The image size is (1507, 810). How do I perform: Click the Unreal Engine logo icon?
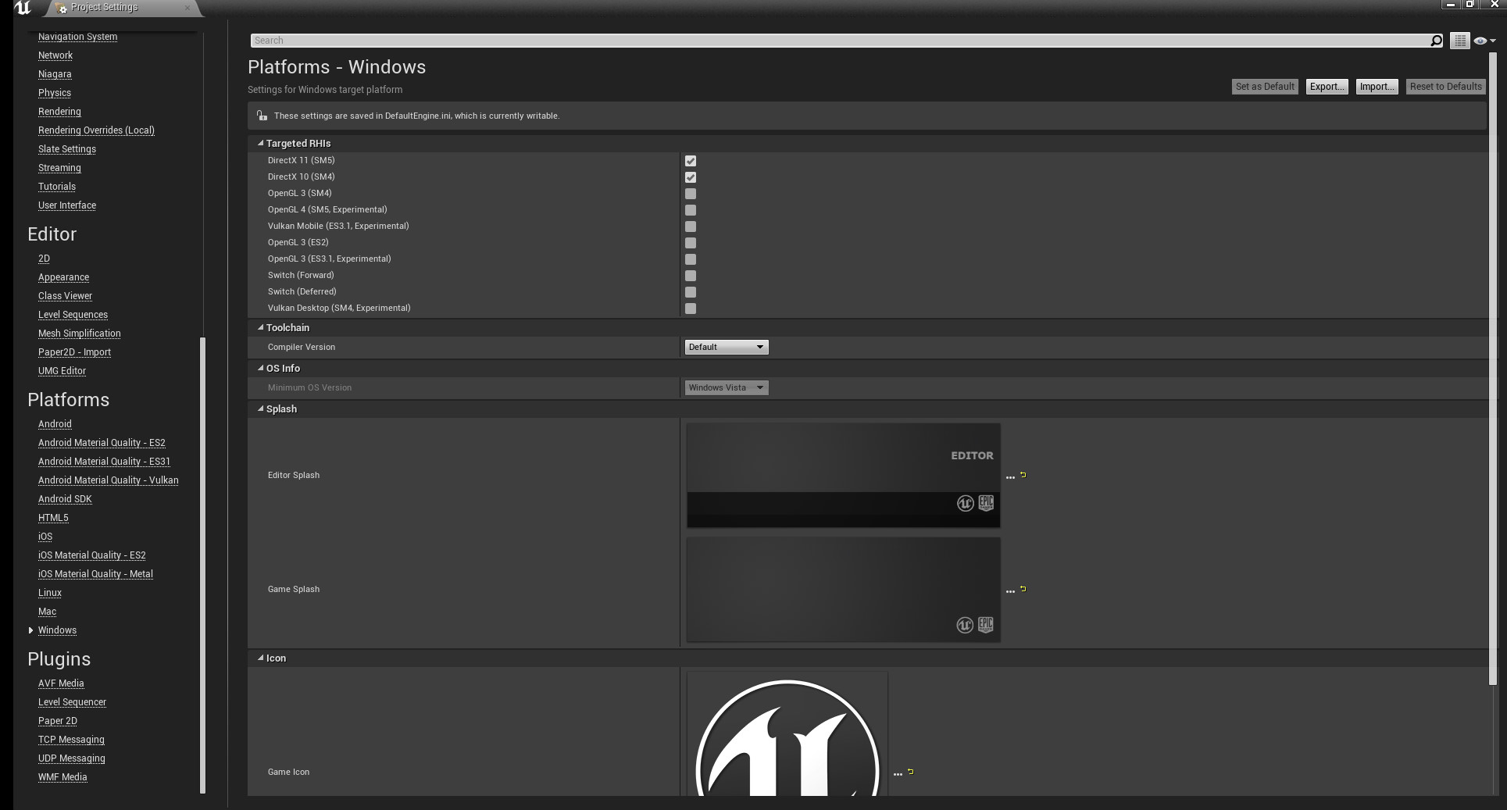[x=23, y=8]
